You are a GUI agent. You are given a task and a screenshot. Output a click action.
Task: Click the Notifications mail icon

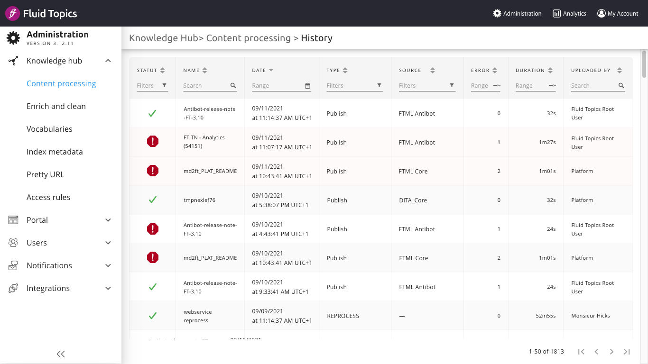(13, 265)
